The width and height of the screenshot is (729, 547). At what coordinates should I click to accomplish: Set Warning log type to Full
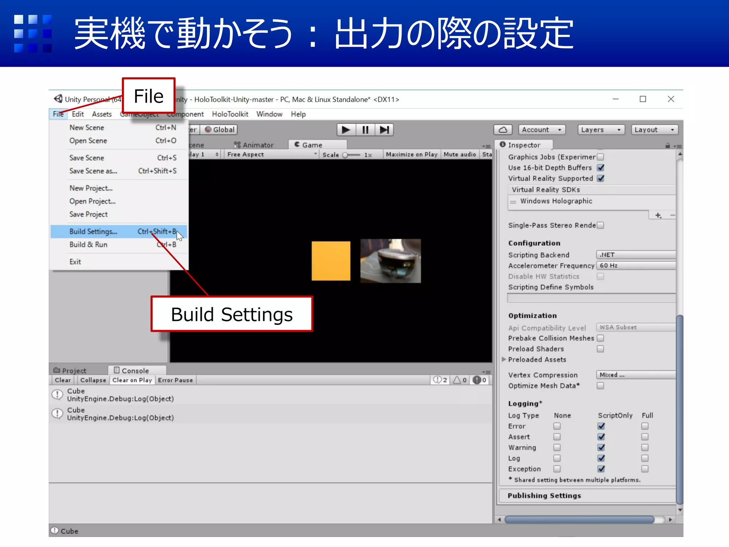(645, 447)
